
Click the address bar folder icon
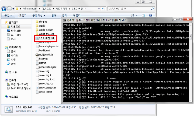[17, 9]
